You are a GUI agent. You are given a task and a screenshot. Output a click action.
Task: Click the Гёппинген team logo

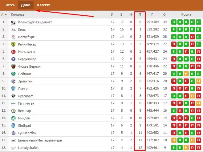click(x=13, y=103)
